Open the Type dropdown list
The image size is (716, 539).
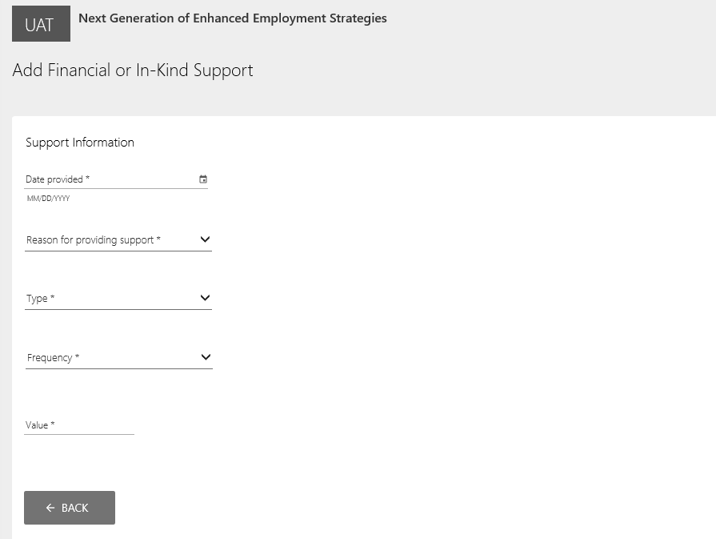click(x=112, y=299)
